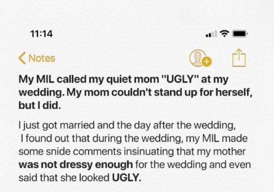The height and width of the screenshot is (192, 274).
Task: Click "I found out that during" line
Action: (134, 139)
